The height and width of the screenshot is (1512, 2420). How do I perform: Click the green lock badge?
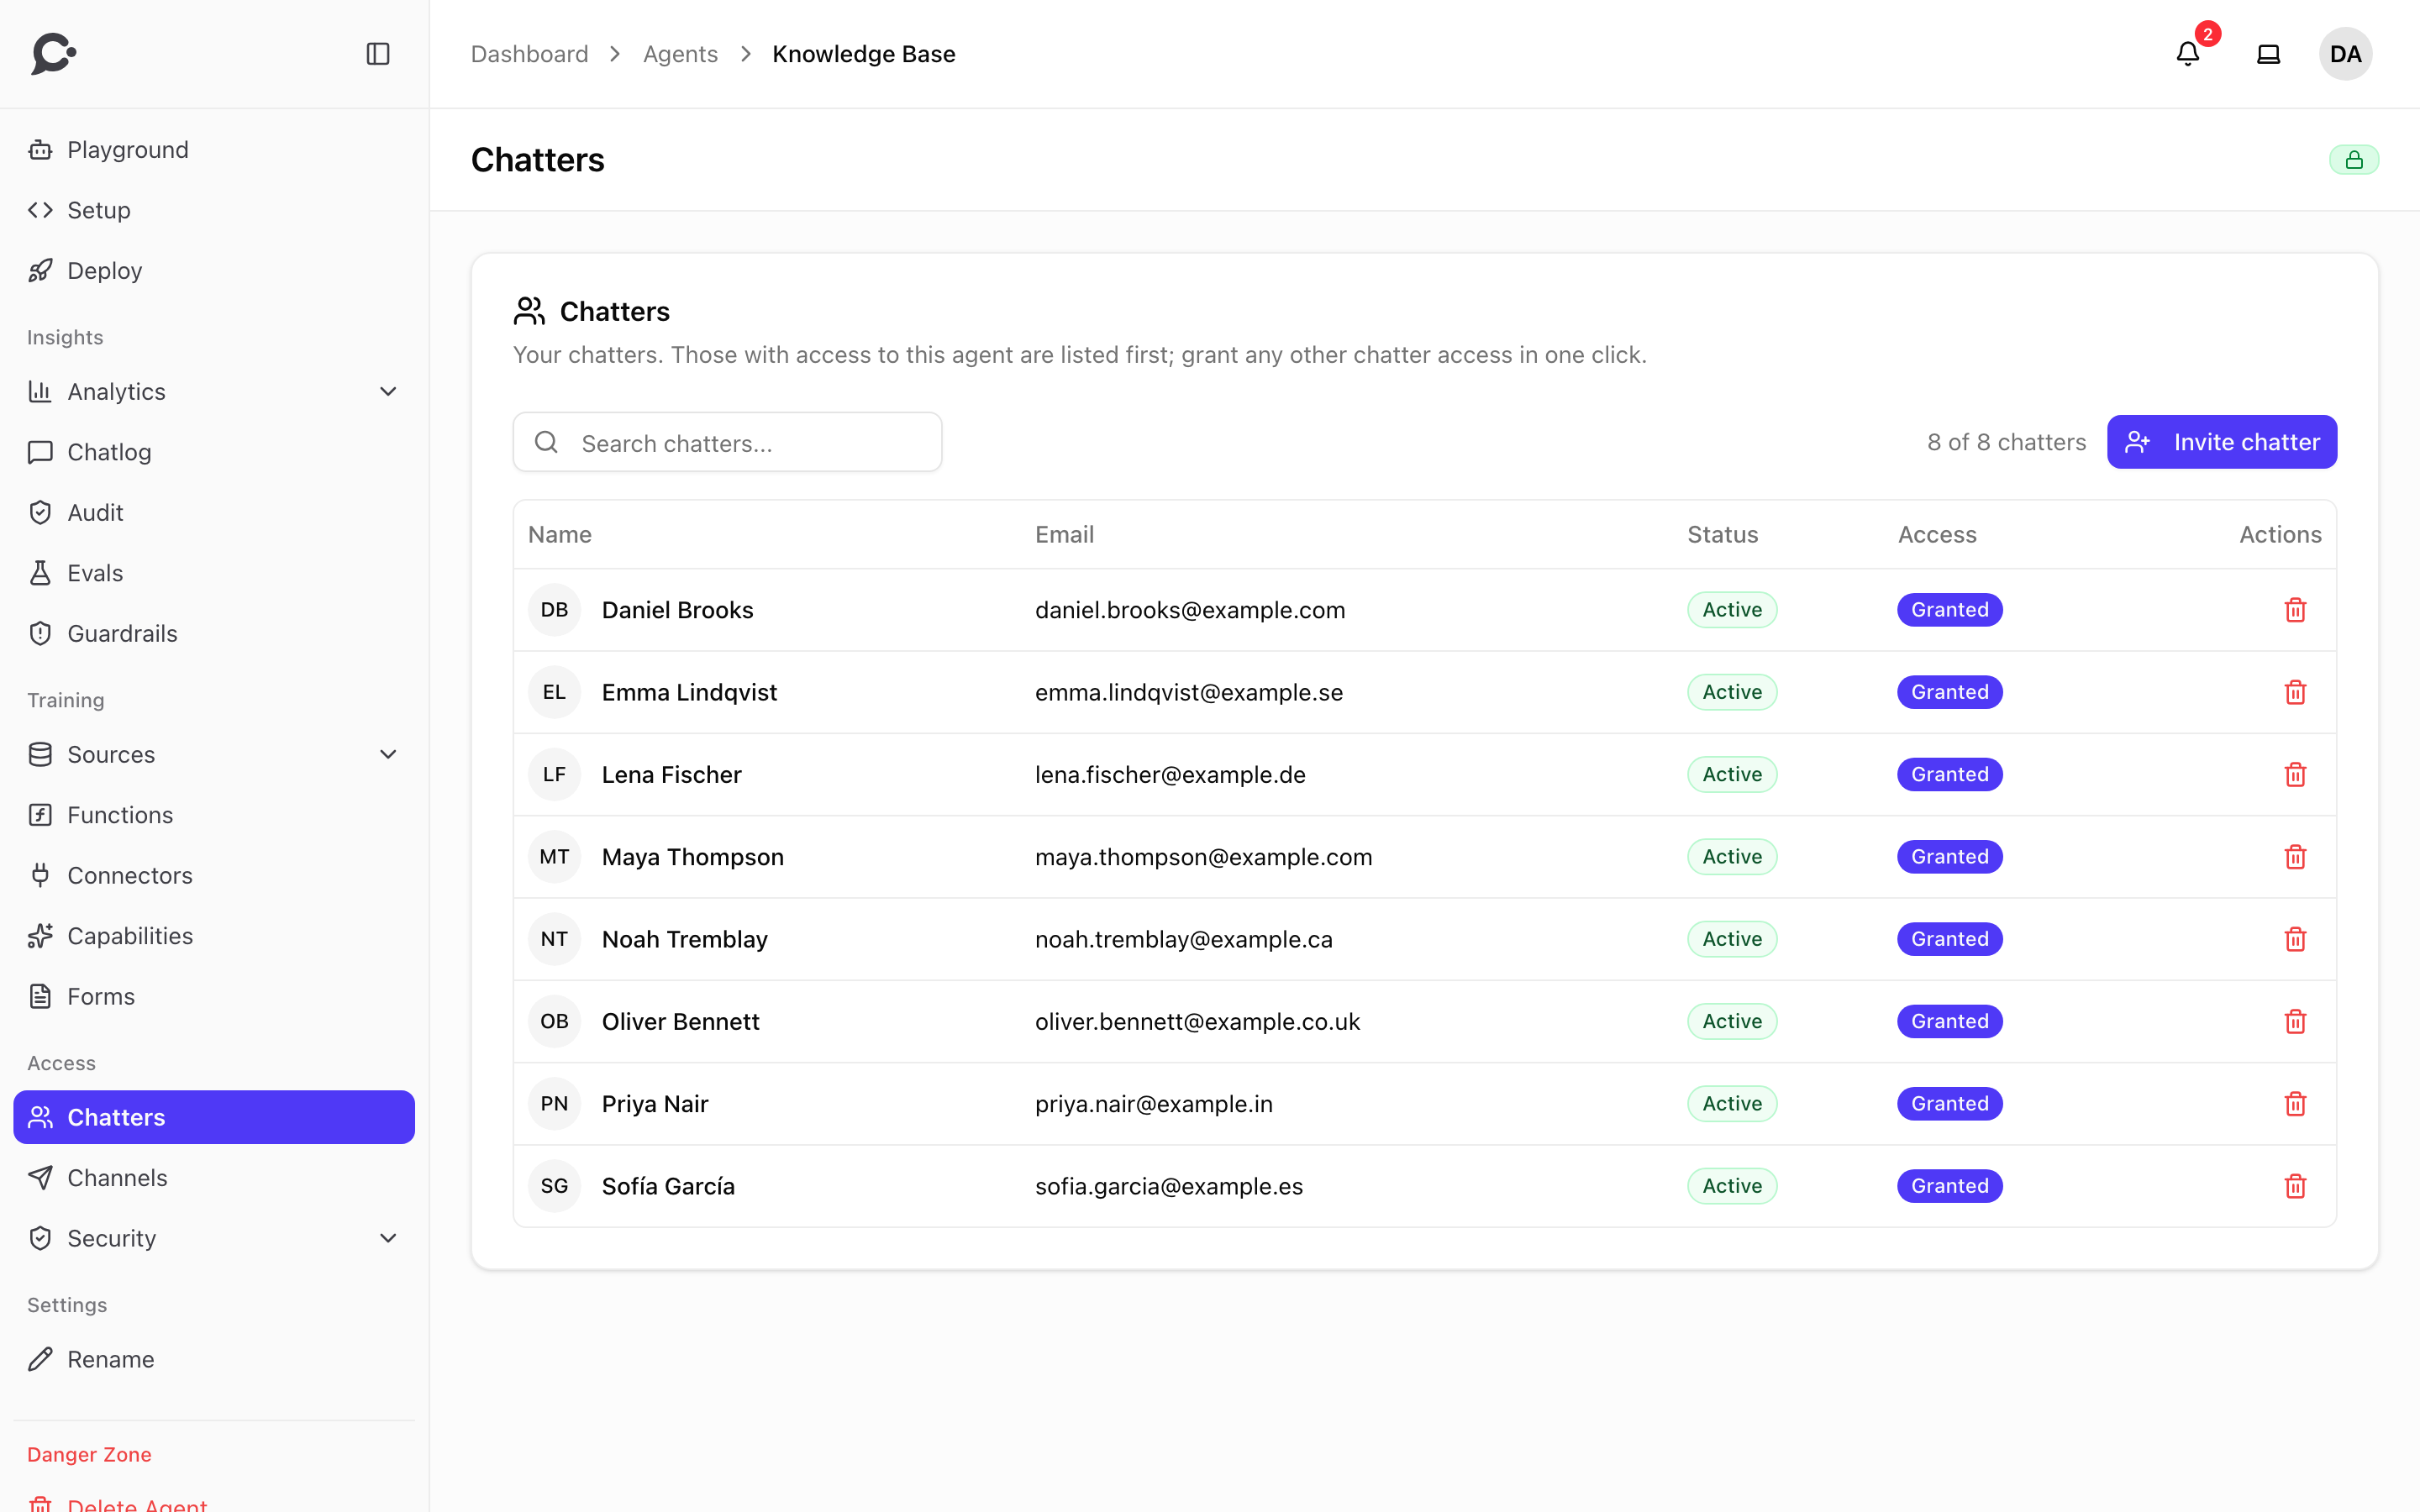(2354, 160)
